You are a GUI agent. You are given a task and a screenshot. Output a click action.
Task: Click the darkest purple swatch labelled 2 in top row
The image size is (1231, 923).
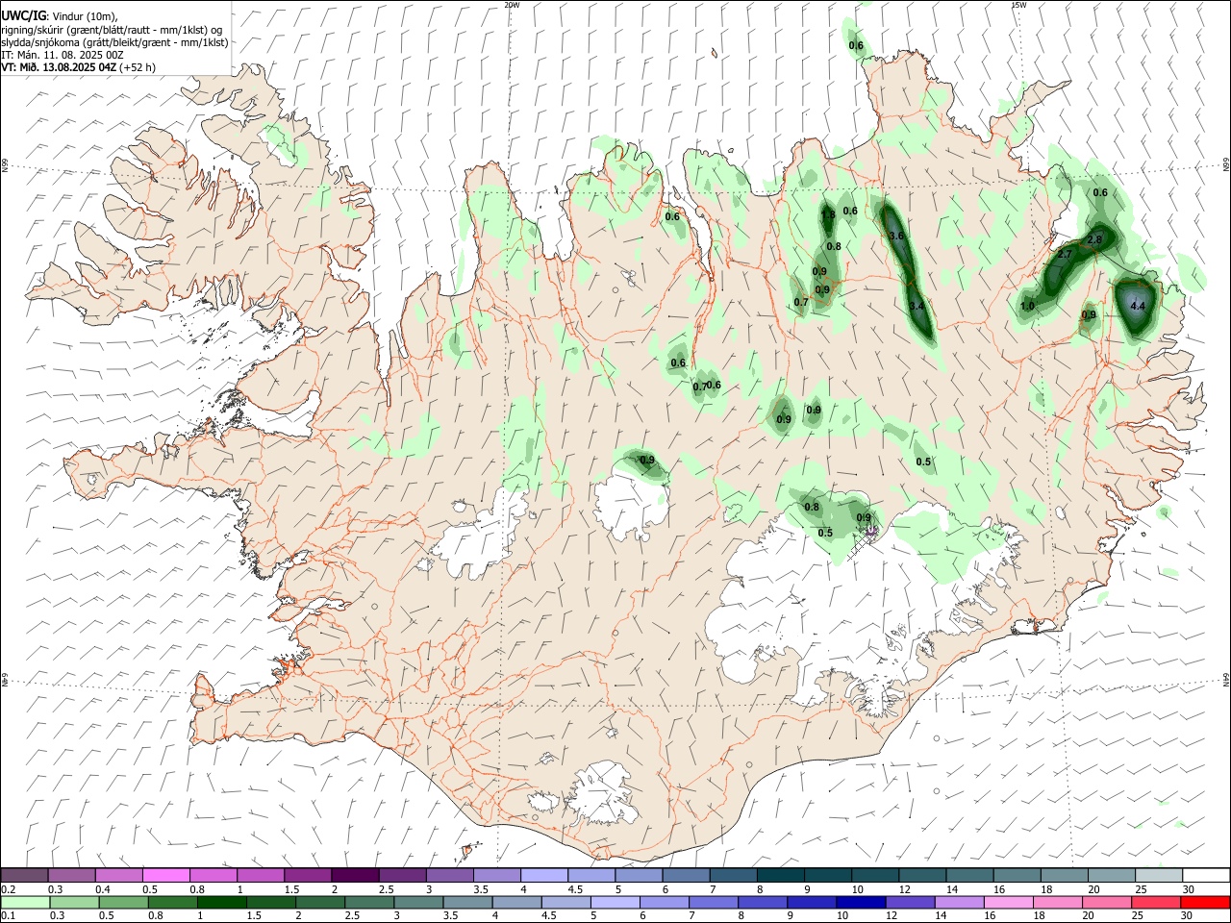click(354, 875)
